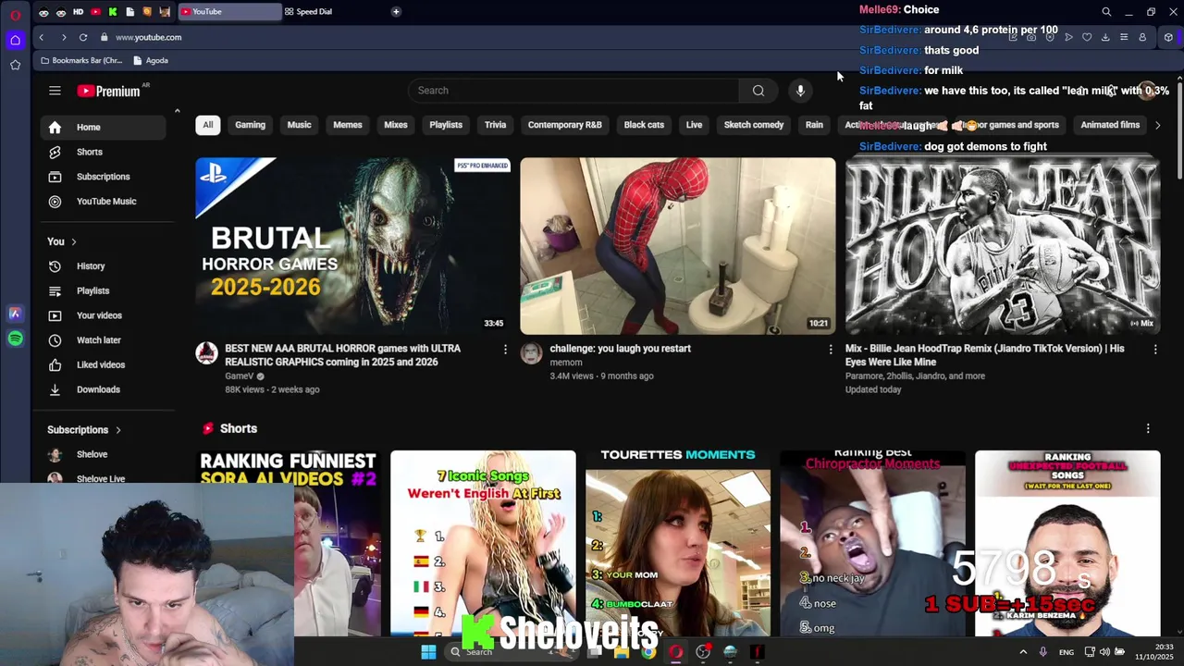The image size is (1184, 666).
Task: Open the Opera menu logo
Action: click(x=15, y=15)
